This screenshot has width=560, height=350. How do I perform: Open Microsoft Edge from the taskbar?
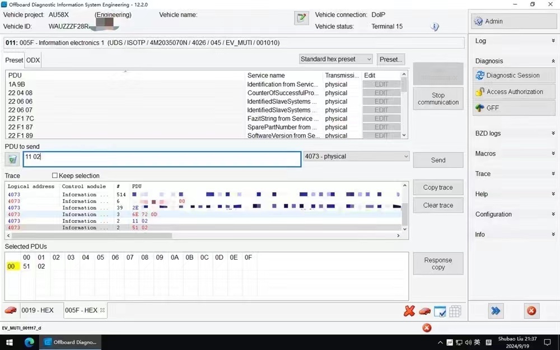29,342
